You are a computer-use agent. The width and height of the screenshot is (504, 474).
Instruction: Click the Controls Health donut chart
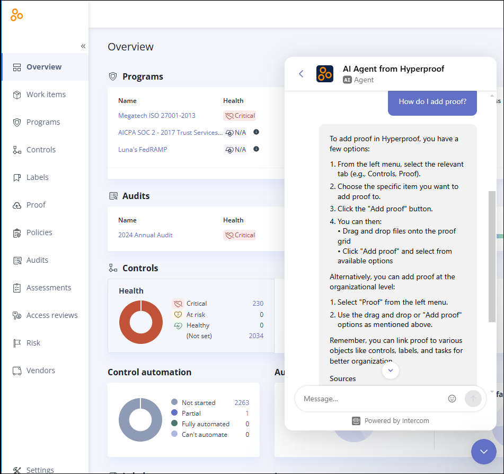click(x=141, y=322)
